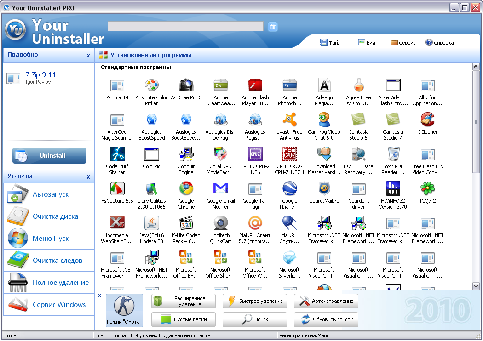
Task: Close the Утилиты panel
Action: coord(88,176)
